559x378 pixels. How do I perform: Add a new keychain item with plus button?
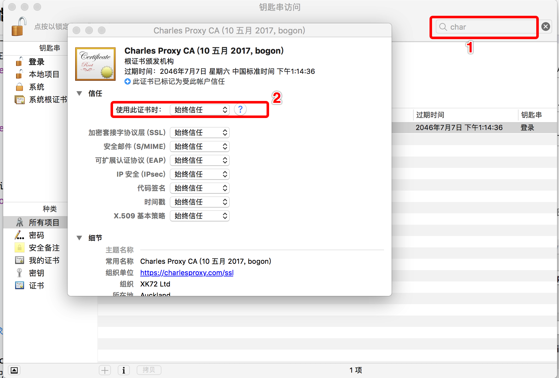click(105, 370)
